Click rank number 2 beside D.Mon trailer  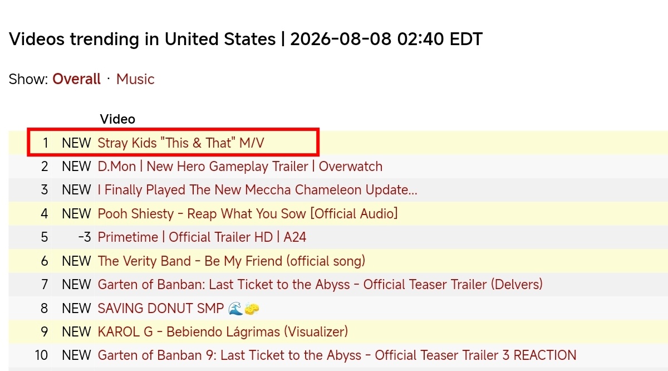[x=45, y=167]
